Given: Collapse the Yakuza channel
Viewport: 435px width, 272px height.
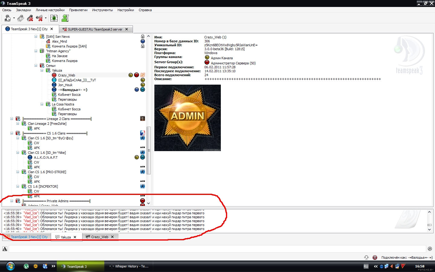Looking at the screenshot, I should click(x=42, y=70).
